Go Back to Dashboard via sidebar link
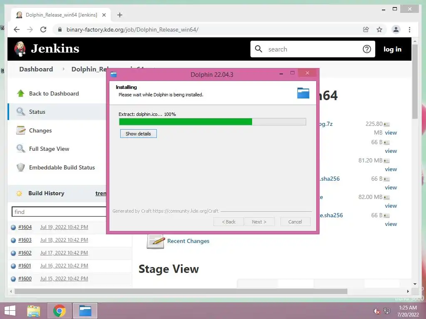Image resolution: width=426 pixels, height=319 pixels. 54,93
